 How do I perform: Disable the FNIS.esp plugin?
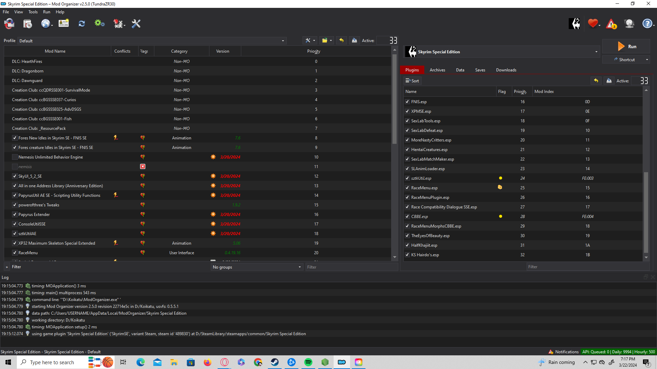(407, 101)
